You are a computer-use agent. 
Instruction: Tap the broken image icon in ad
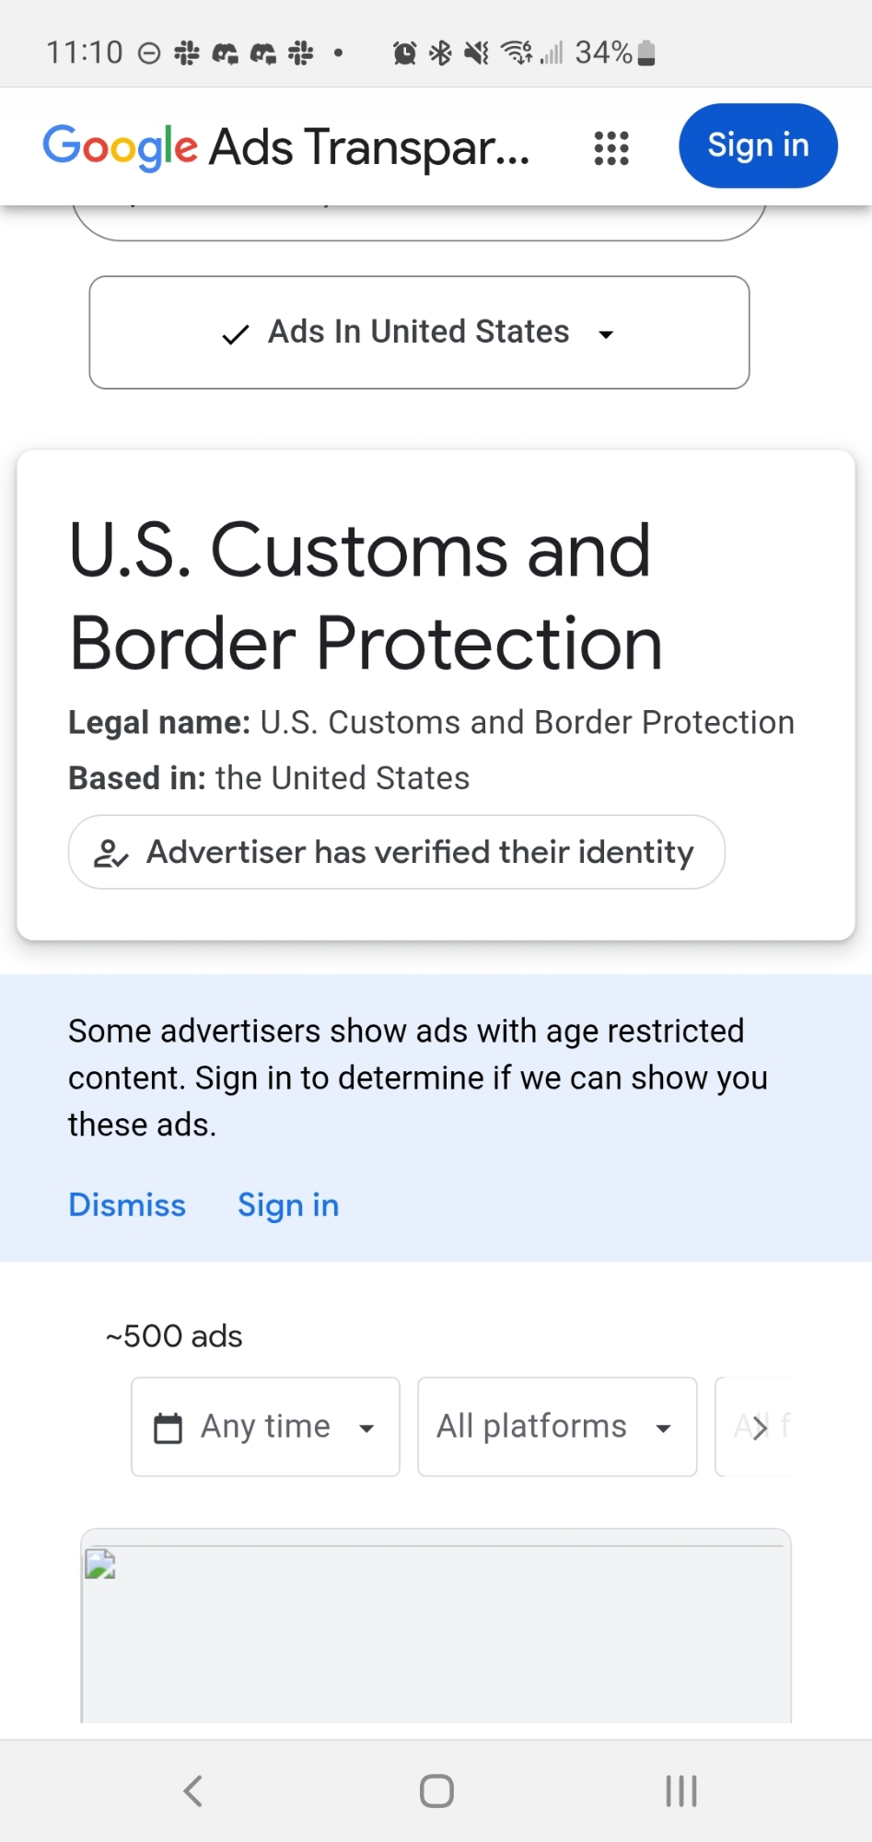[x=100, y=1565]
